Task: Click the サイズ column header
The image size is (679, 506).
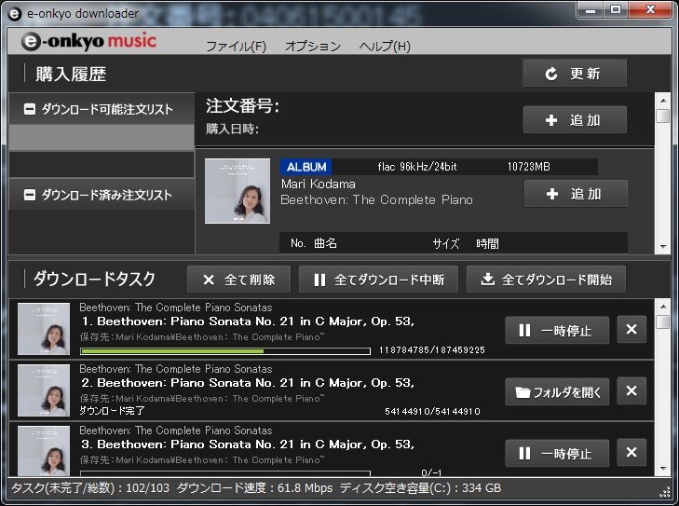Action: 445,243
